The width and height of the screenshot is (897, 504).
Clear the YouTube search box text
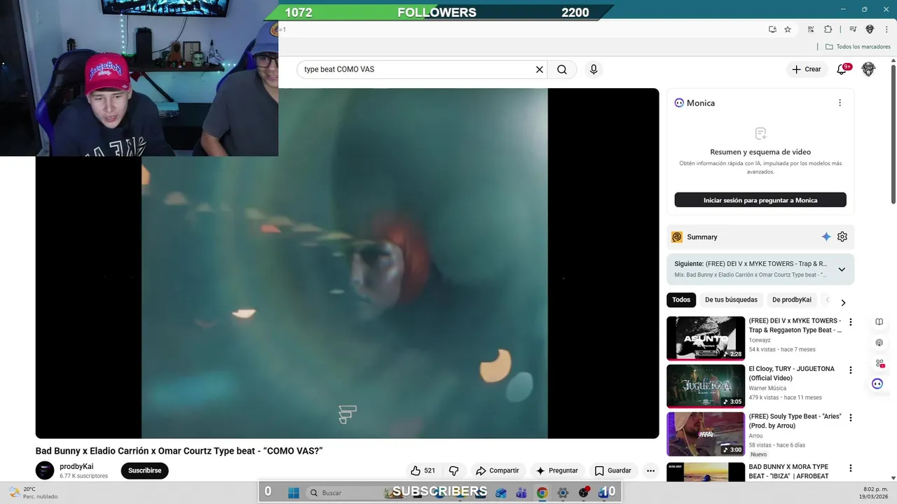coord(540,69)
